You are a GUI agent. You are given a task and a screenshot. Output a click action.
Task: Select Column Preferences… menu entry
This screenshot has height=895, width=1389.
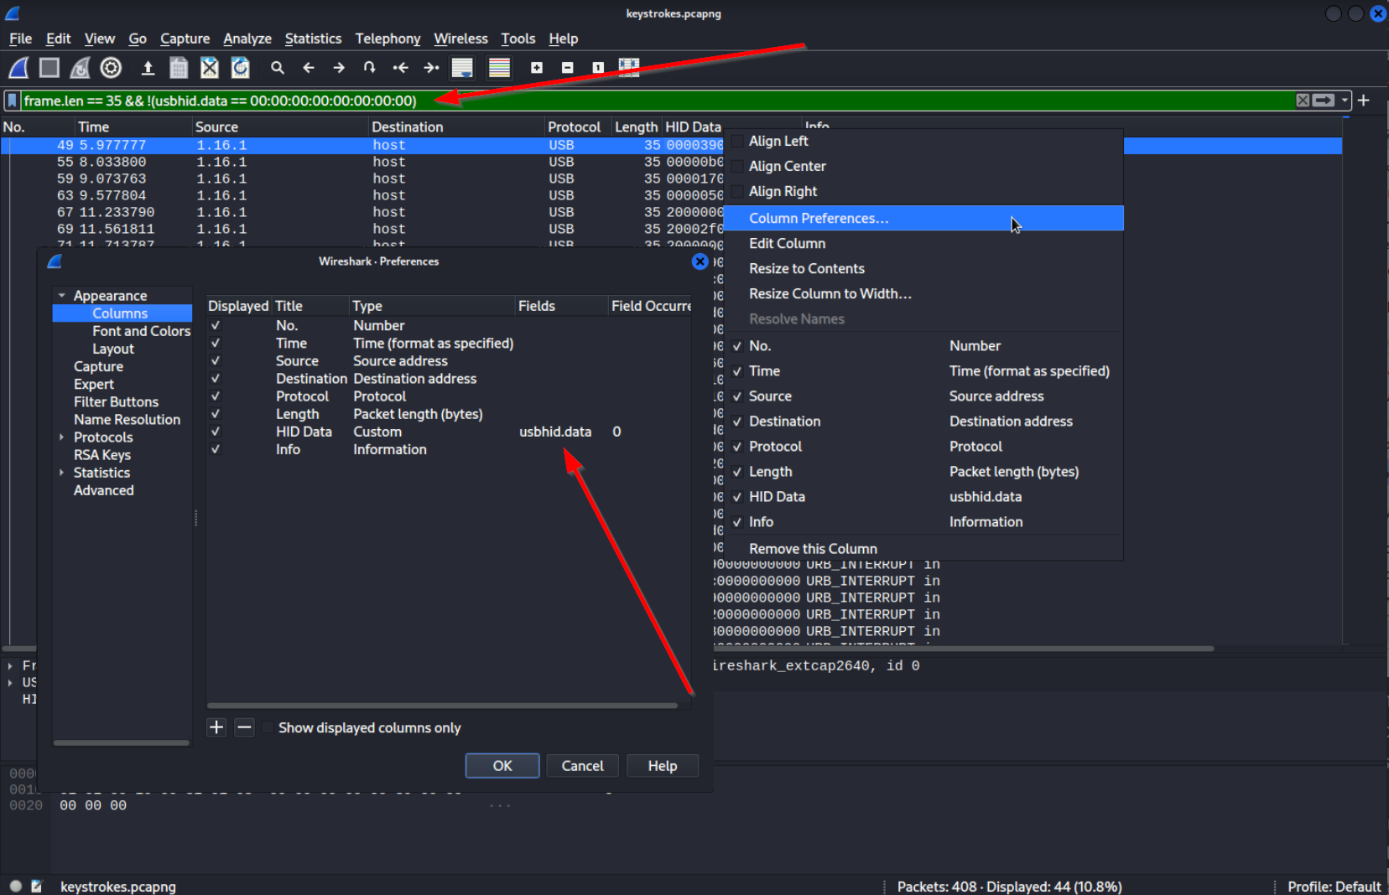pyautogui.click(x=923, y=218)
